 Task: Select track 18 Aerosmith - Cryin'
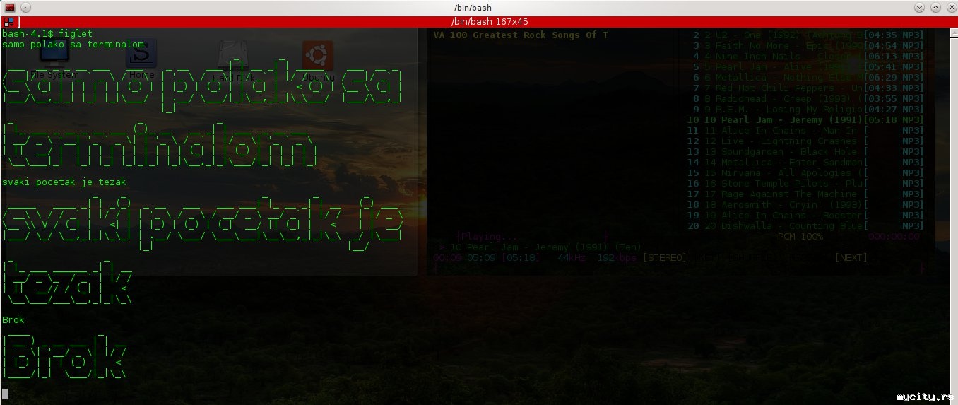coord(804,204)
